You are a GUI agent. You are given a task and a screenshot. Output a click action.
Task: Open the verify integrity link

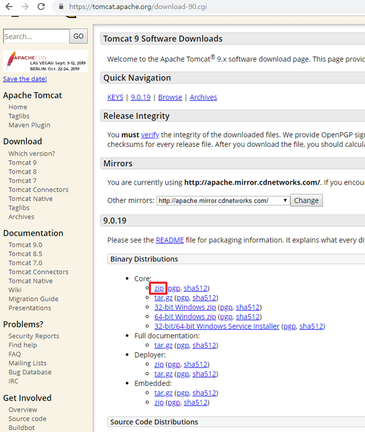(150, 135)
